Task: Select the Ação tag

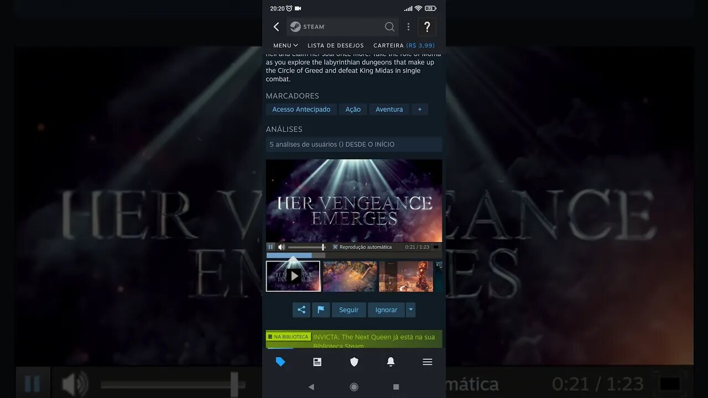Action: [x=353, y=109]
